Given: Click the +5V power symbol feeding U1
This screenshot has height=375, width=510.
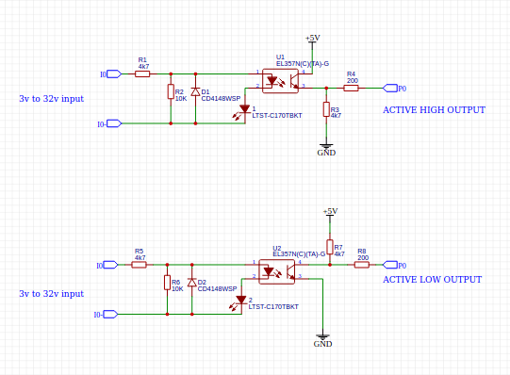Looking at the screenshot, I should (x=313, y=41).
